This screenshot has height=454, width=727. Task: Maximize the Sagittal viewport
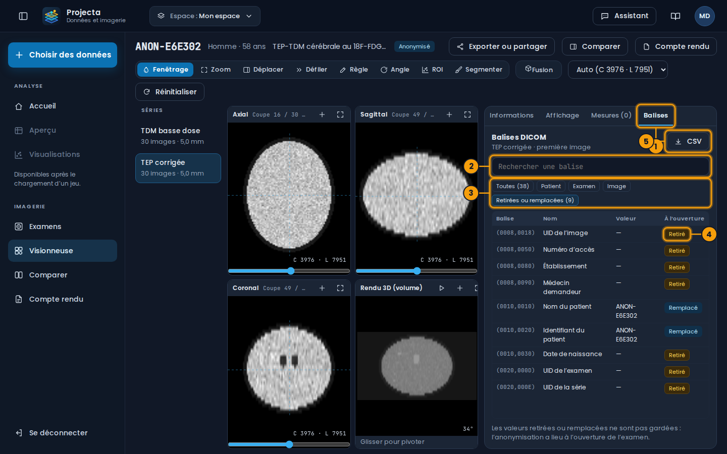click(x=468, y=115)
